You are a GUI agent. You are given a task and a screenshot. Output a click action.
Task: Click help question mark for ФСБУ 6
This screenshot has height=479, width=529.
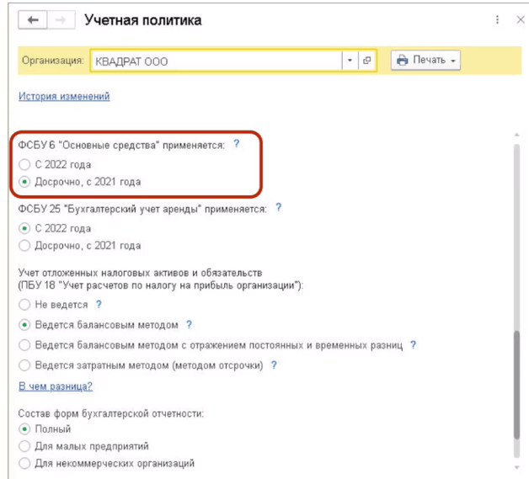click(x=237, y=145)
